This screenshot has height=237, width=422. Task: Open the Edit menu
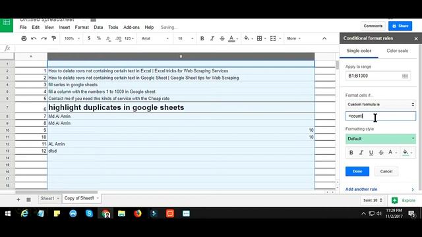pyautogui.click(x=36, y=28)
